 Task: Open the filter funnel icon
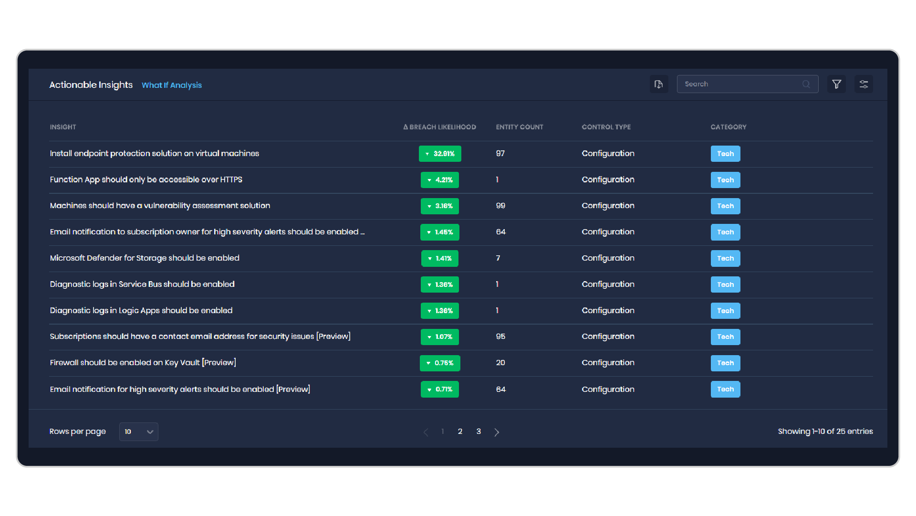[x=836, y=84]
